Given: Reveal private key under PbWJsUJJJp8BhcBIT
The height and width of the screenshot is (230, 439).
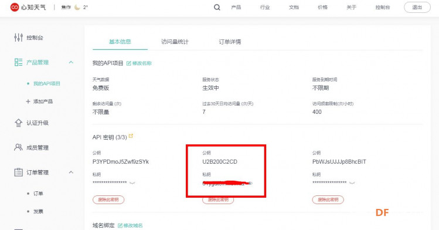Looking at the screenshot, I should (352, 183).
